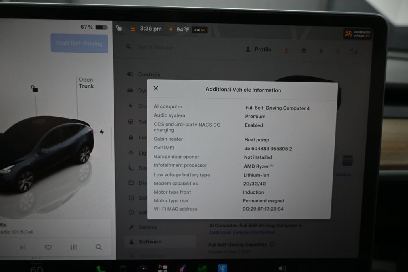Tap the Safety icon in the settings sidebar
408x272 pixels.
131,212
